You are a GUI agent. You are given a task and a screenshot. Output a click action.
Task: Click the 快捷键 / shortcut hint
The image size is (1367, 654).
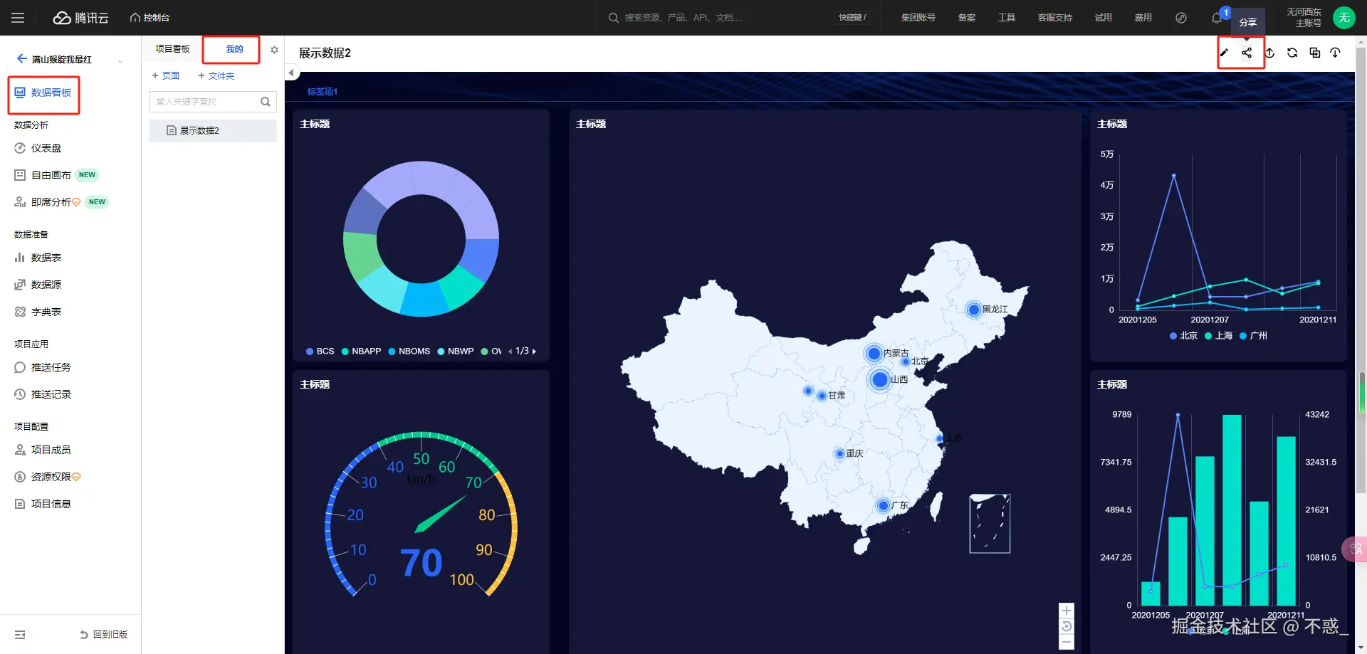pos(852,18)
